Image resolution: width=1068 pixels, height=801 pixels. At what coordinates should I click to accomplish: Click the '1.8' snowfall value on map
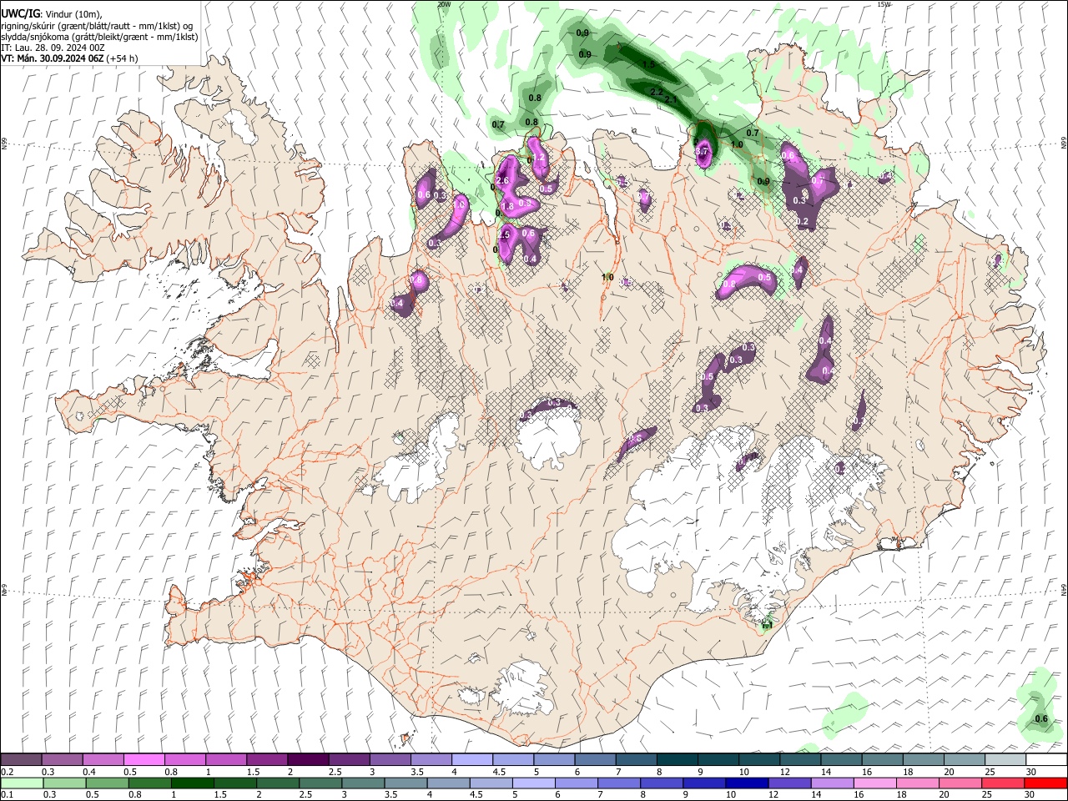coord(506,206)
